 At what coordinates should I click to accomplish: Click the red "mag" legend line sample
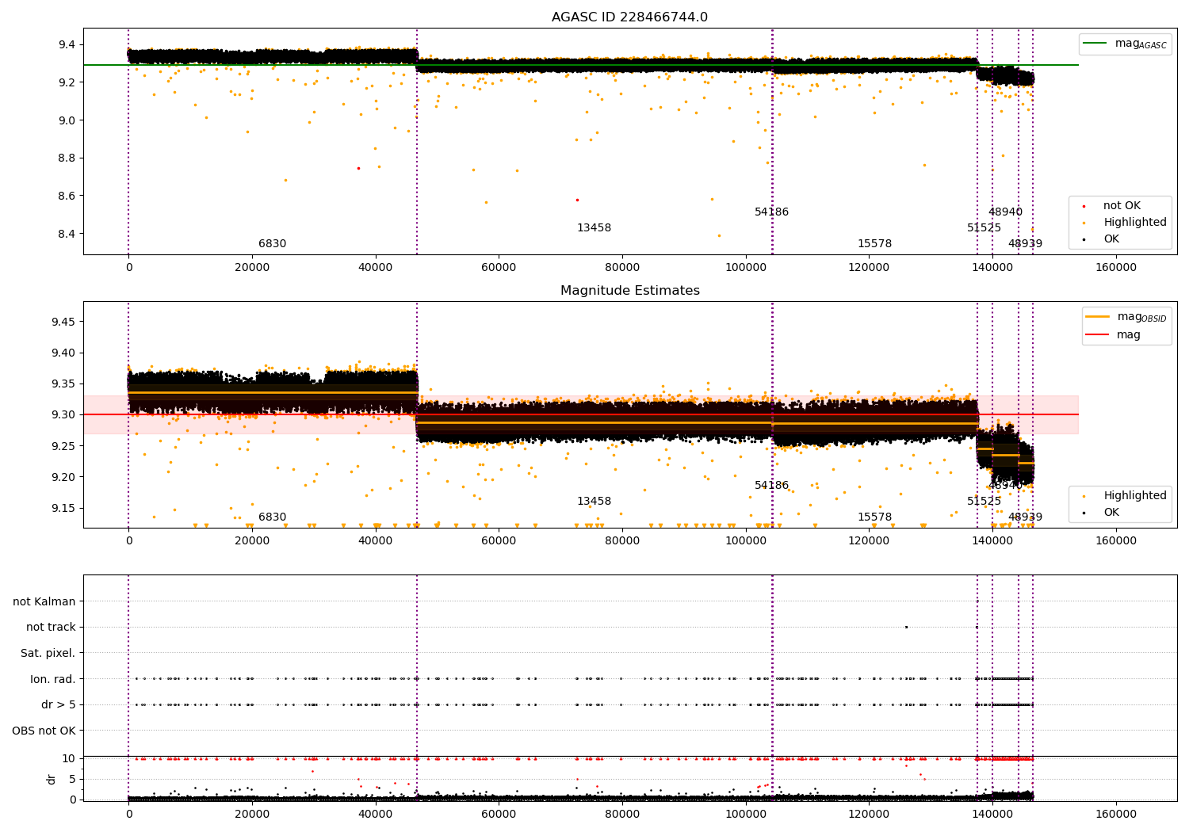point(1097,334)
